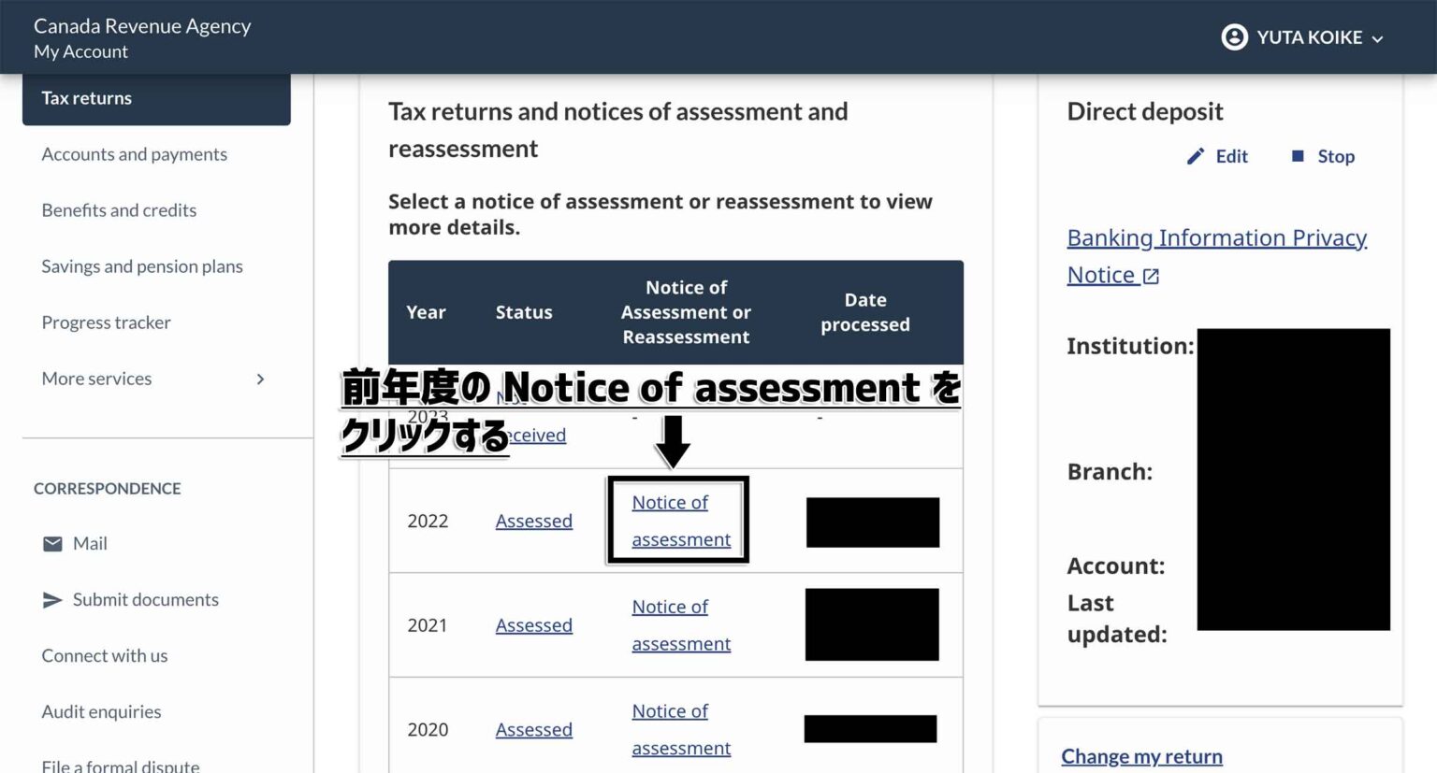Image resolution: width=1437 pixels, height=773 pixels.
Task: Select the Tax returns sidebar item
Action: click(86, 97)
